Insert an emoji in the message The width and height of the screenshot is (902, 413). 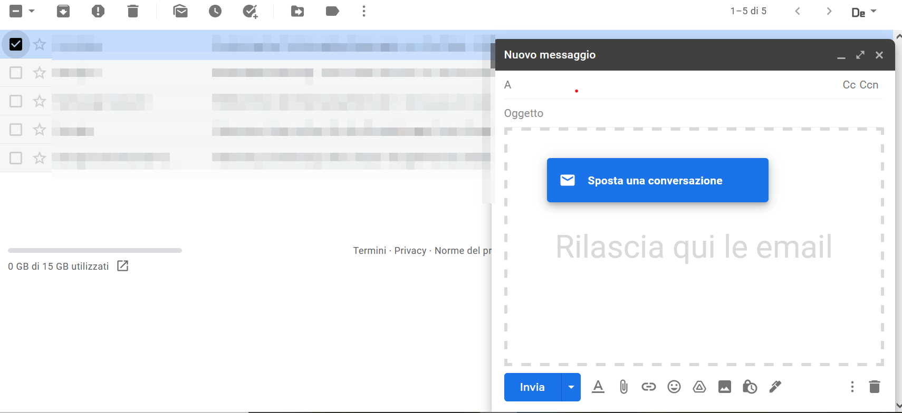[x=674, y=387]
